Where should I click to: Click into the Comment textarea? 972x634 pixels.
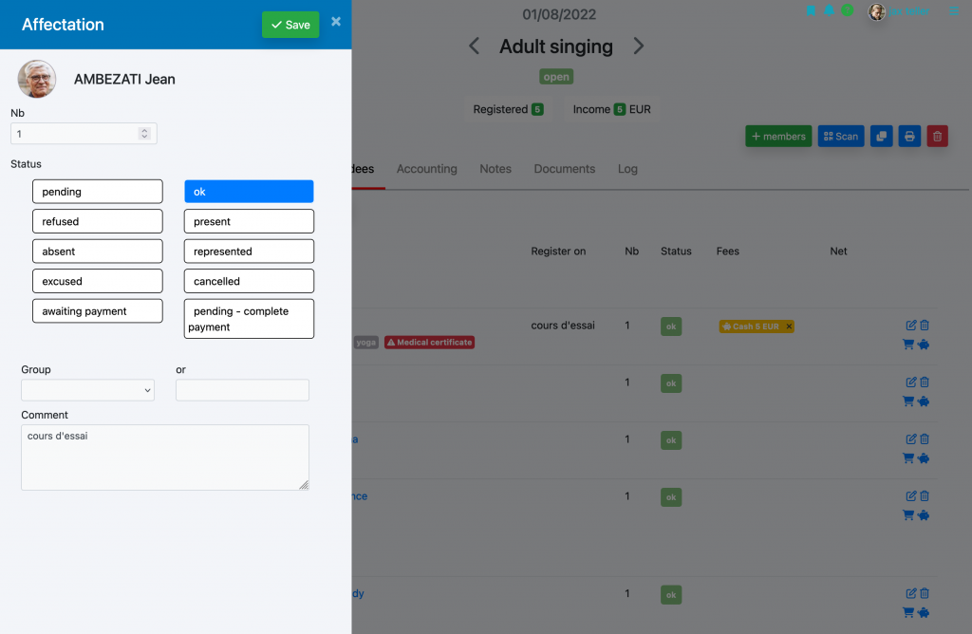click(165, 457)
